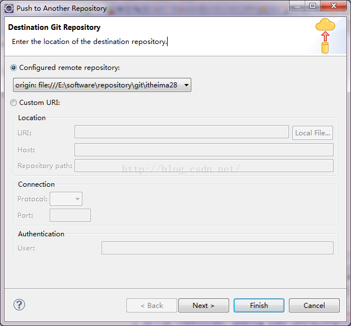Click the Destination Git Repository heading
Image resolution: width=351 pixels, height=326 pixels.
pos(54,27)
